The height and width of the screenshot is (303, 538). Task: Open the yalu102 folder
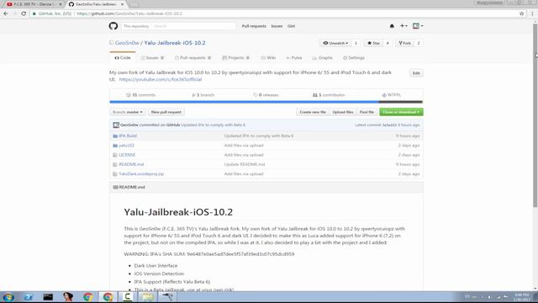click(x=126, y=146)
